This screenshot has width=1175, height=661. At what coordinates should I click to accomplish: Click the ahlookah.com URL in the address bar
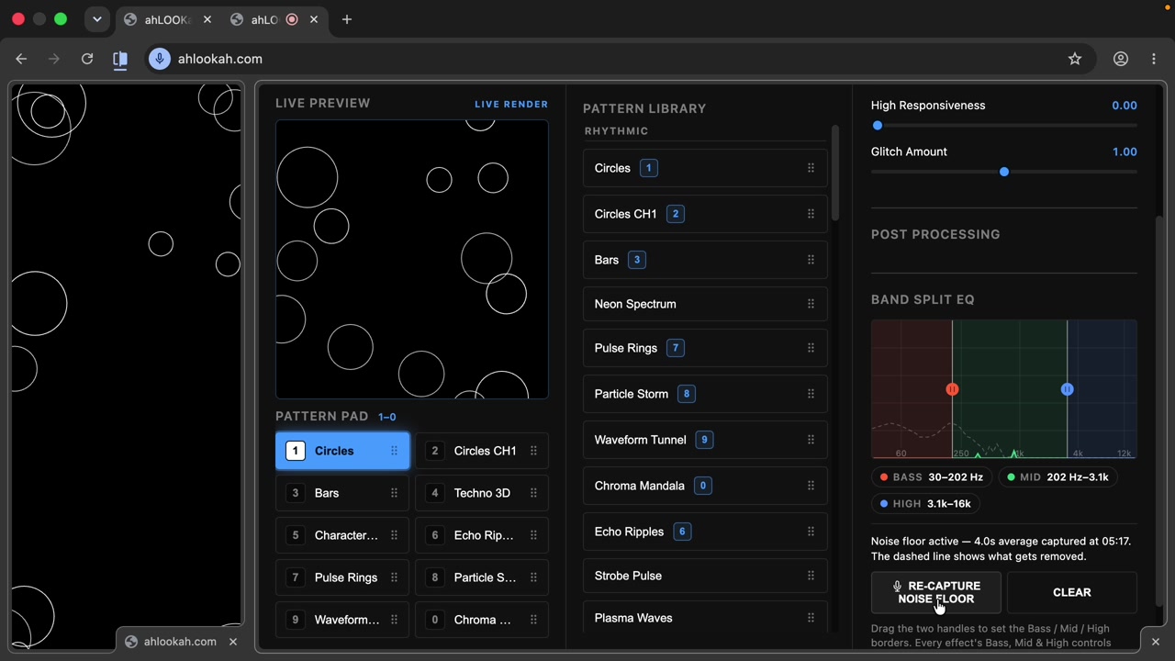[220, 59]
